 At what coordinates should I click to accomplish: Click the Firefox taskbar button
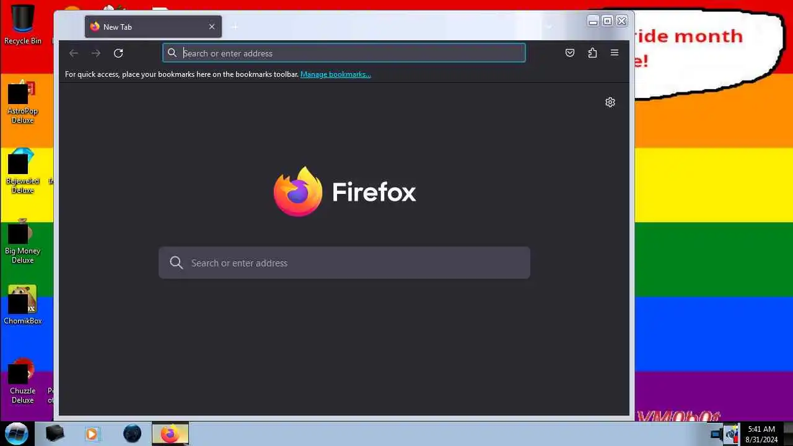(x=170, y=434)
